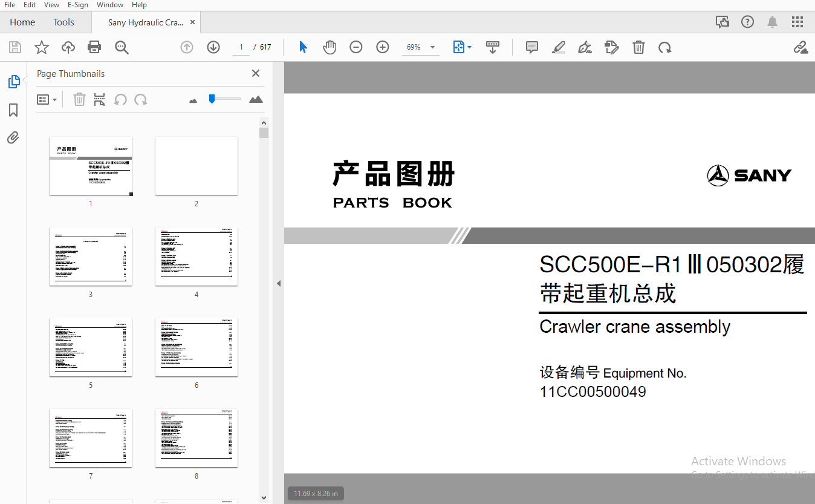Open the Help question mark icon
The width and height of the screenshot is (815, 504).
point(748,22)
